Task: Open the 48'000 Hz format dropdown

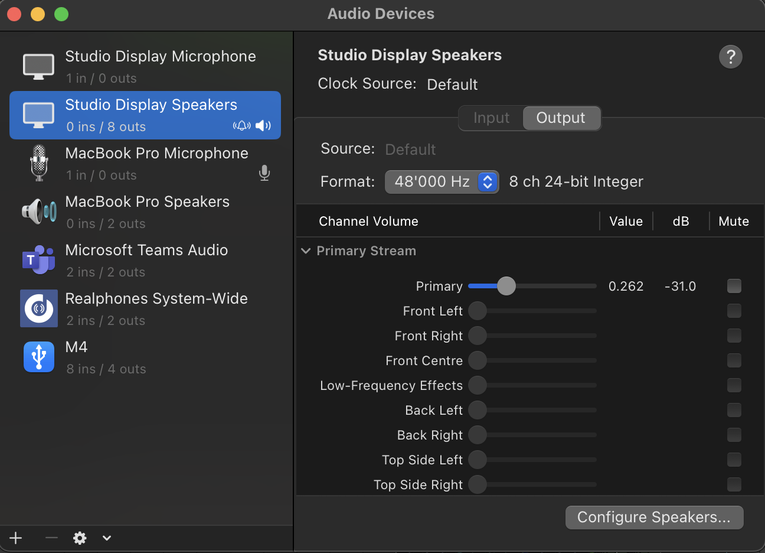Action: click(442, 182)
